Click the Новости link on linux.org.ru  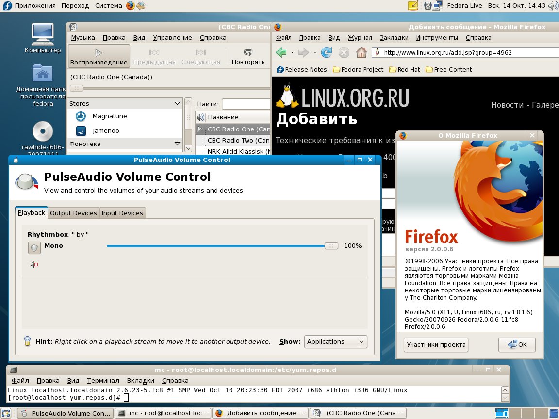point(507,105)
